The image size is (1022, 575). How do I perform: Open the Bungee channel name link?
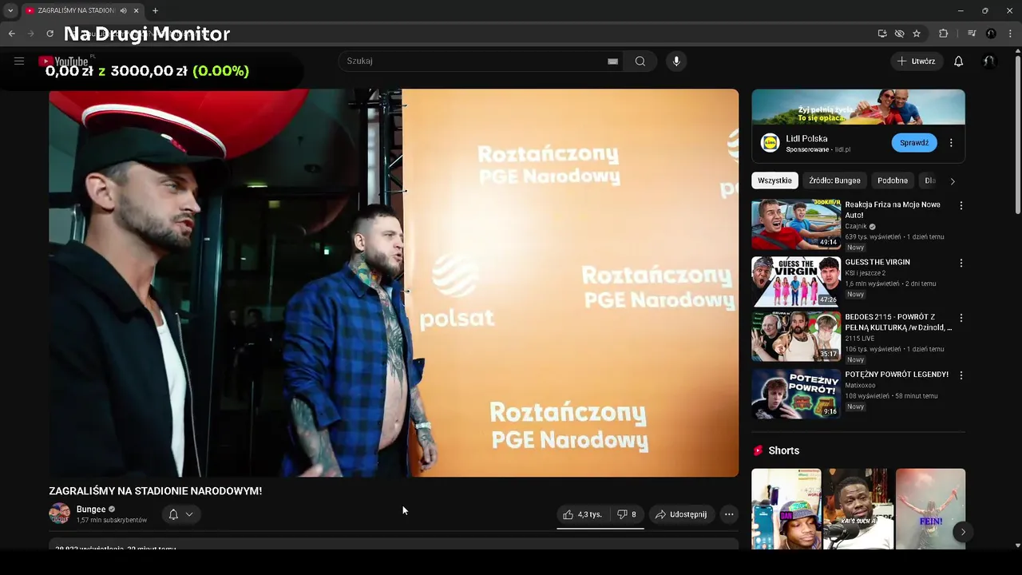[x=91, y=510]
